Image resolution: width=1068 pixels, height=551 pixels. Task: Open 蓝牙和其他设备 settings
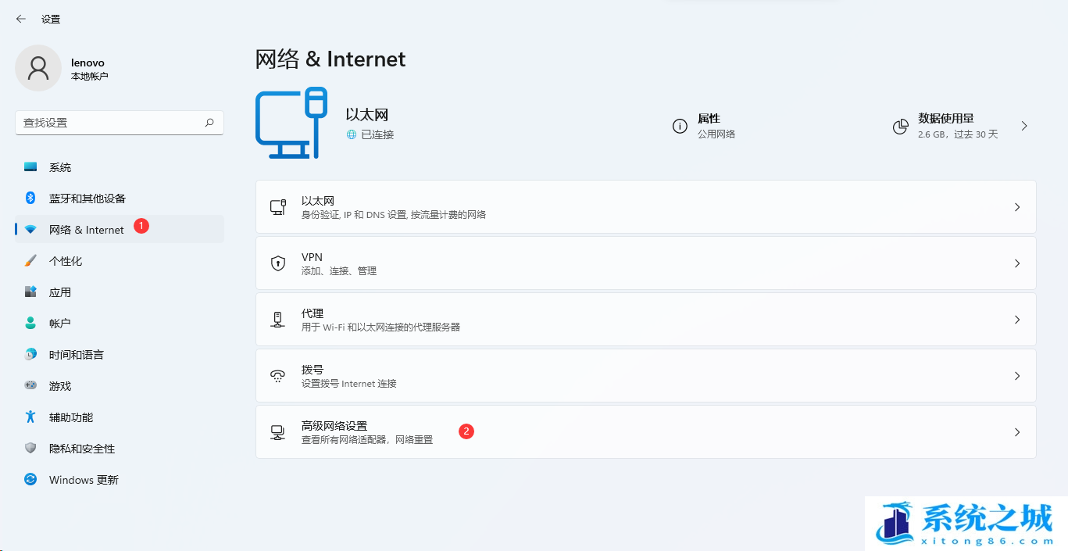pyautogui.click(x=87, y=199)
